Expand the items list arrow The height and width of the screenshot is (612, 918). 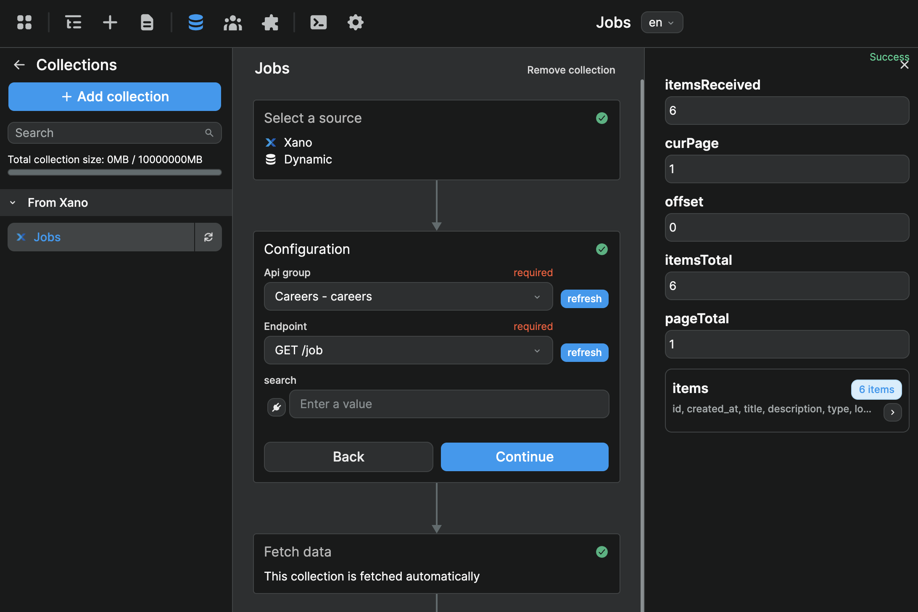[x=892, y=412]
